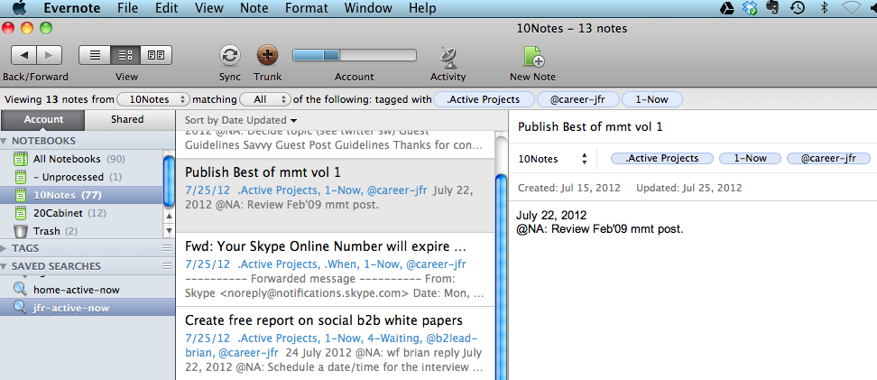Click the Updated: Jul 25, 2012 date
Viewport: 877px width, 380px height.
(689, 188)
